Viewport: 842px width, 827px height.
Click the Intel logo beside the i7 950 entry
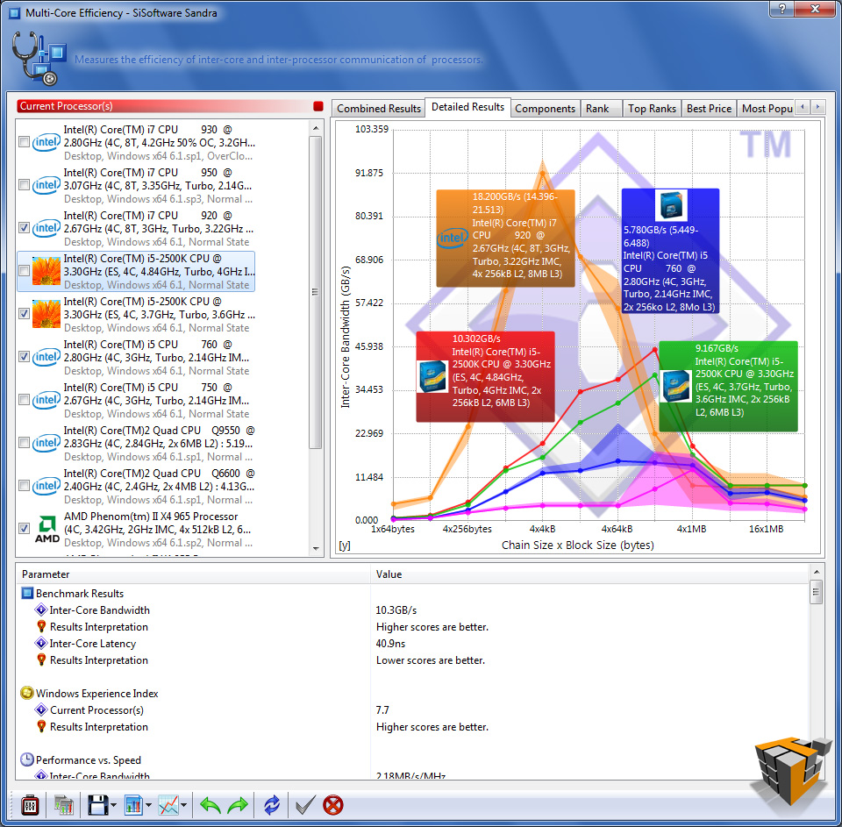[x=46, y=185]
